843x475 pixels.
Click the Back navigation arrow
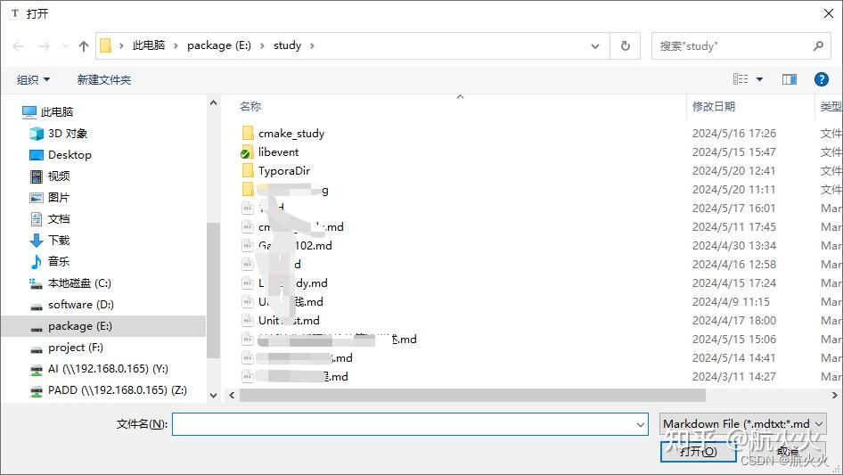(x=19, y=46)
